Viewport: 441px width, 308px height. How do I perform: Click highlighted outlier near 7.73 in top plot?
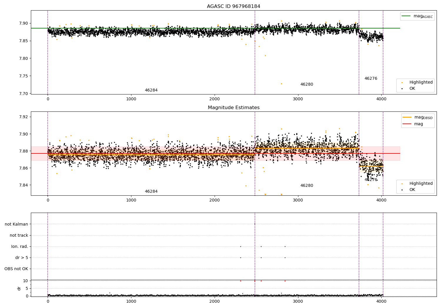pos(281,84)
